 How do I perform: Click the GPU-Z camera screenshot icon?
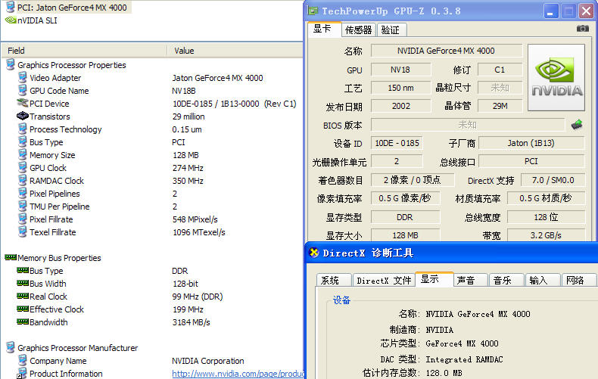[x=582, y=29]
